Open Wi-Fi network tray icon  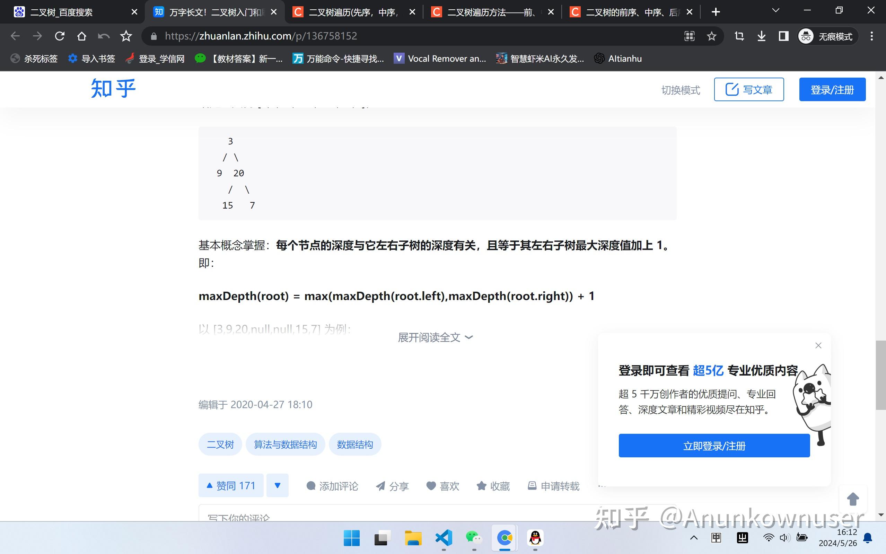click(x=769, y=538)
